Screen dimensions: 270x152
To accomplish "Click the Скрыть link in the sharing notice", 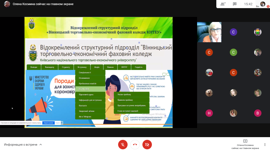I will [58, 123].
